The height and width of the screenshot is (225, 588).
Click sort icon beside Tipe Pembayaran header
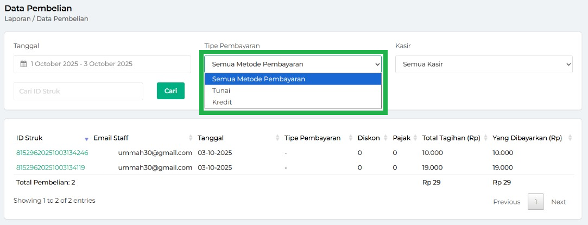(x=350, y=138)
